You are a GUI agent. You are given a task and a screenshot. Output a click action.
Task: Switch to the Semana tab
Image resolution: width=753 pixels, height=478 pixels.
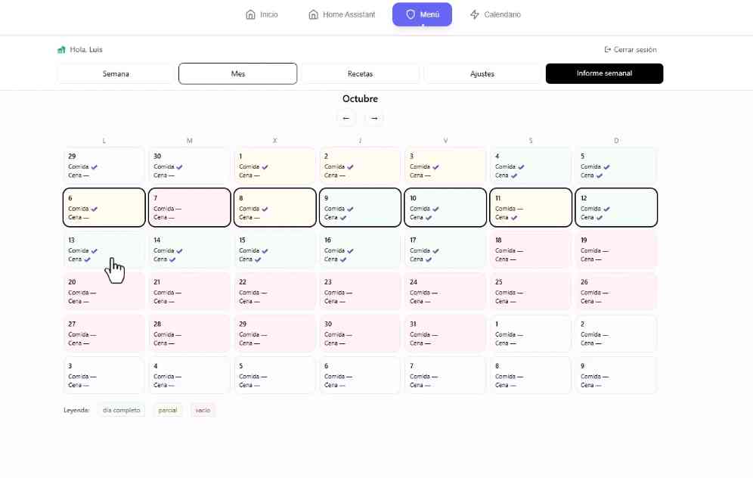pyautogui.click(x=116, y=73)
